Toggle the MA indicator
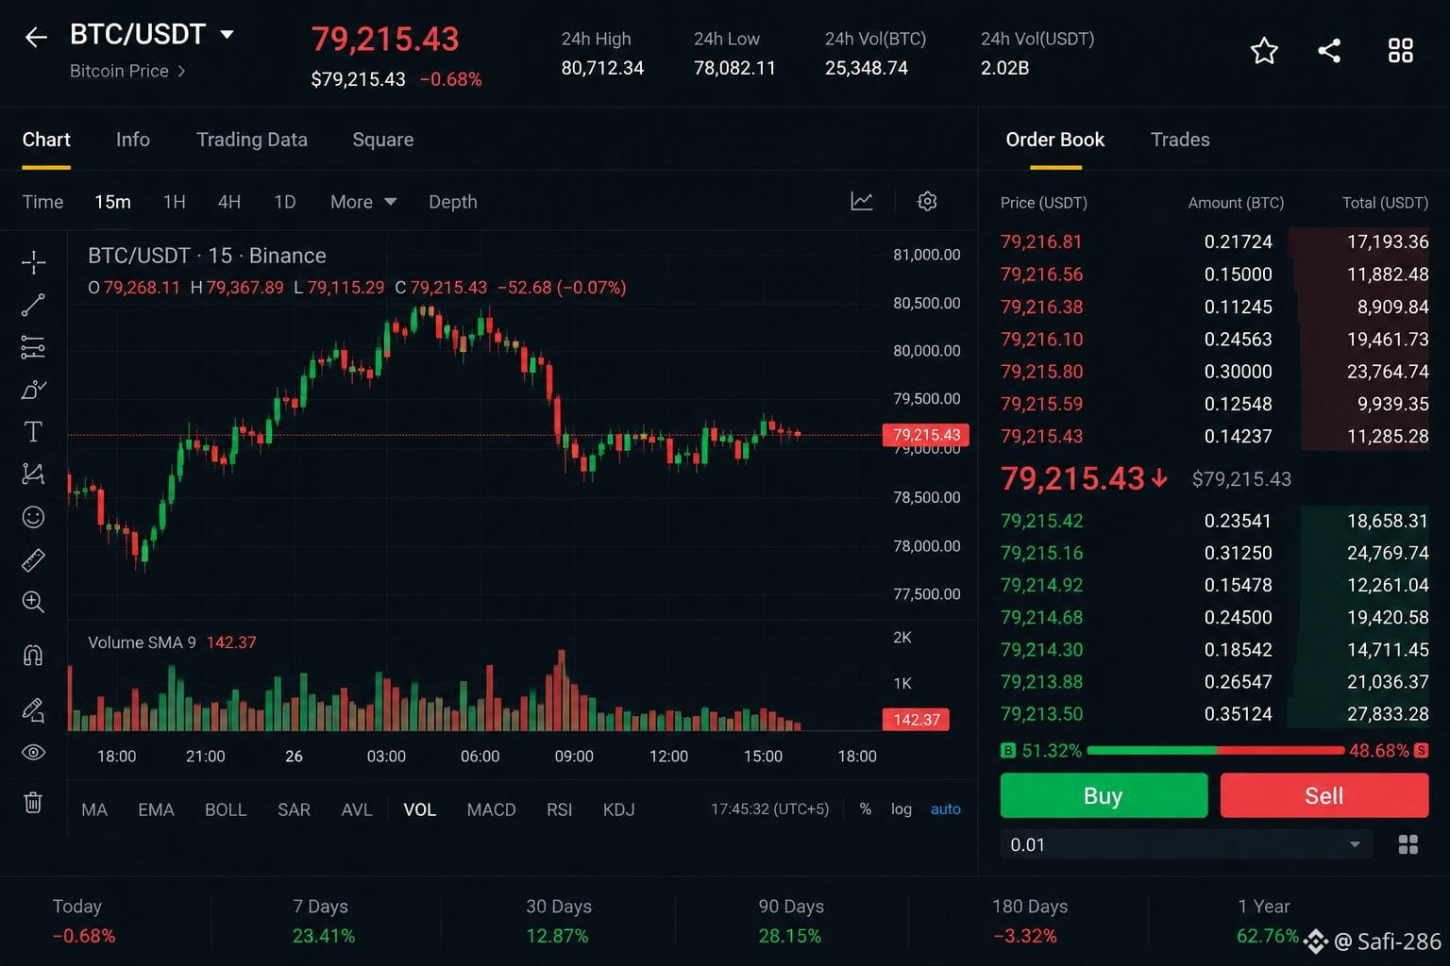 pyautogui.click(x=94, y=809)
